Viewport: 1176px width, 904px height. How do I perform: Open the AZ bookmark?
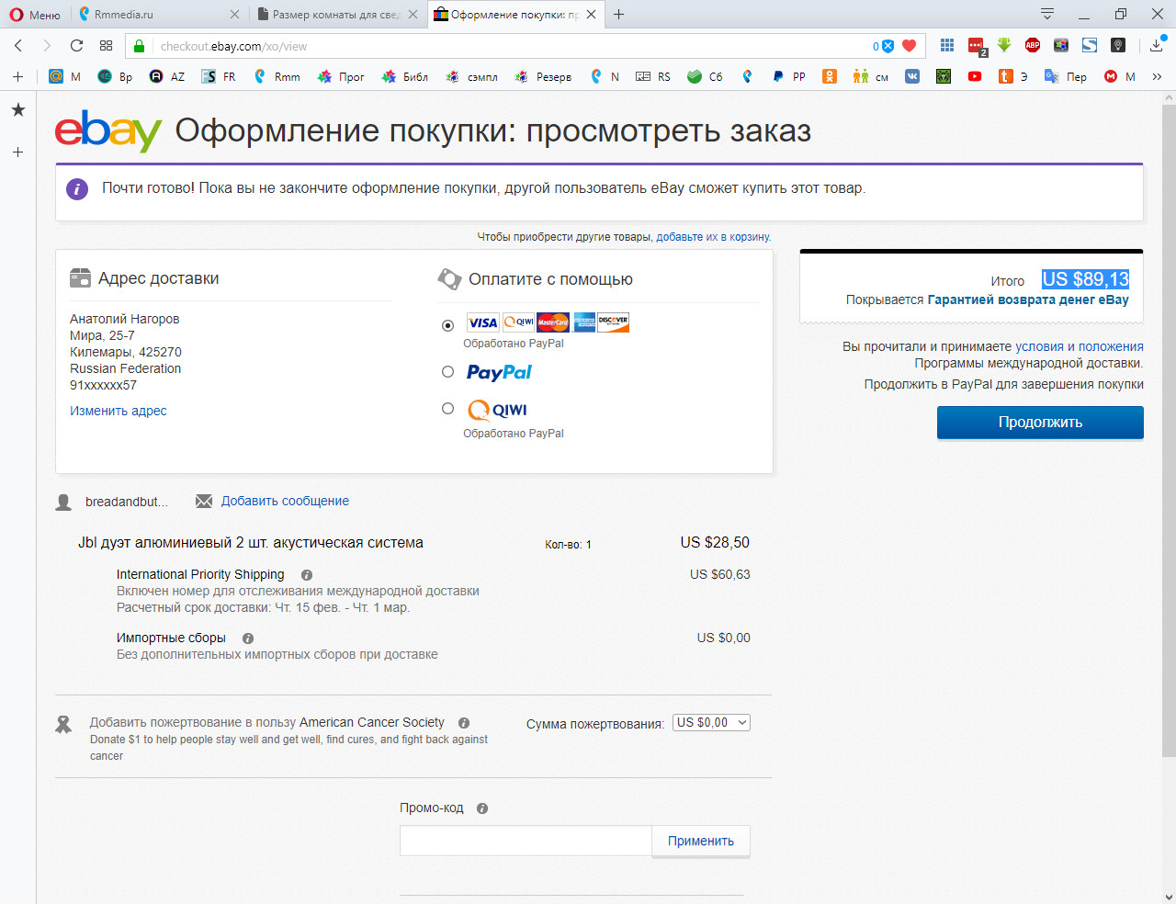168,76
